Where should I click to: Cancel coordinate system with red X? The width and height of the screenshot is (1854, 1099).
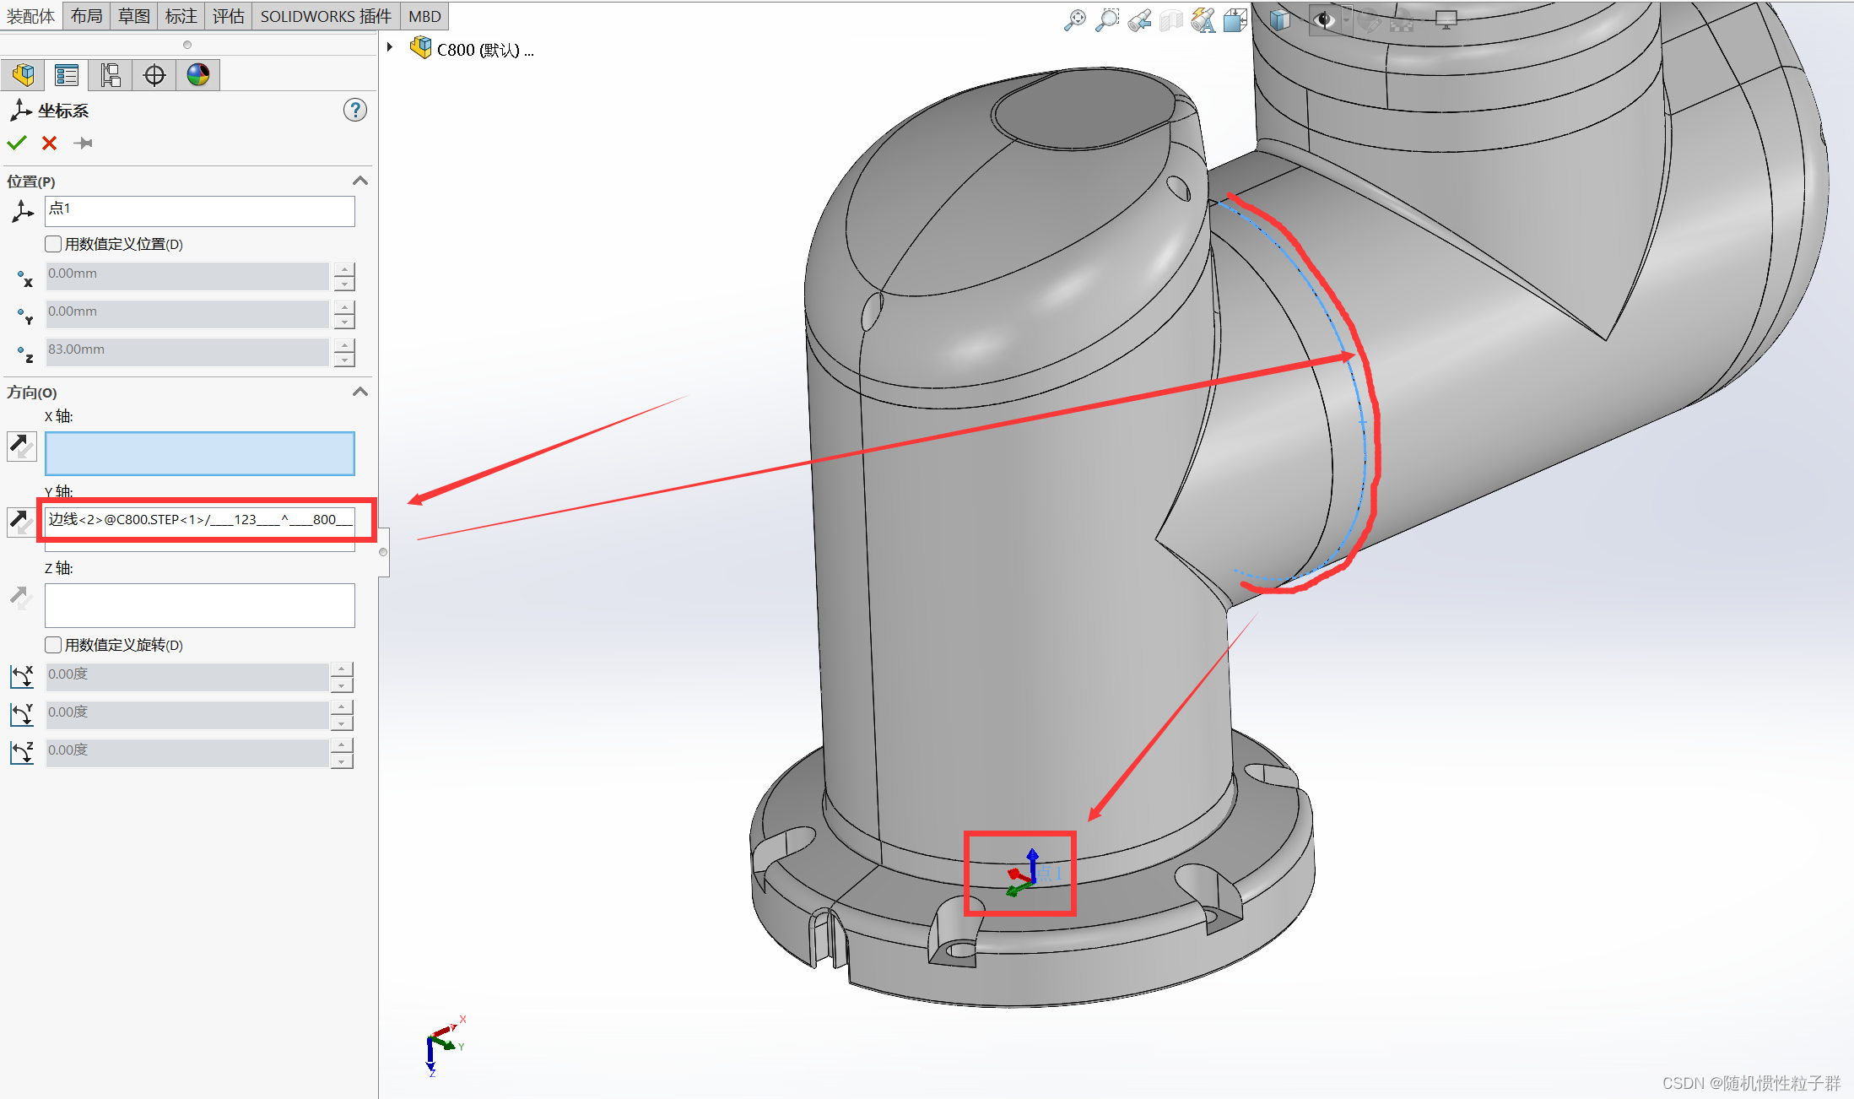pos(50,143)
